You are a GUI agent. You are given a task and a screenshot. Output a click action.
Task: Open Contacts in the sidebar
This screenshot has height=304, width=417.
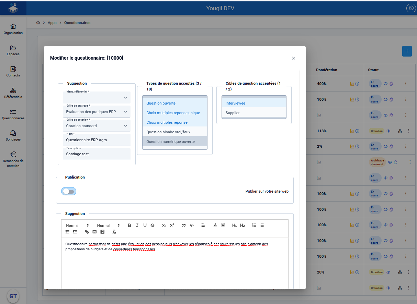coord(13,72)
